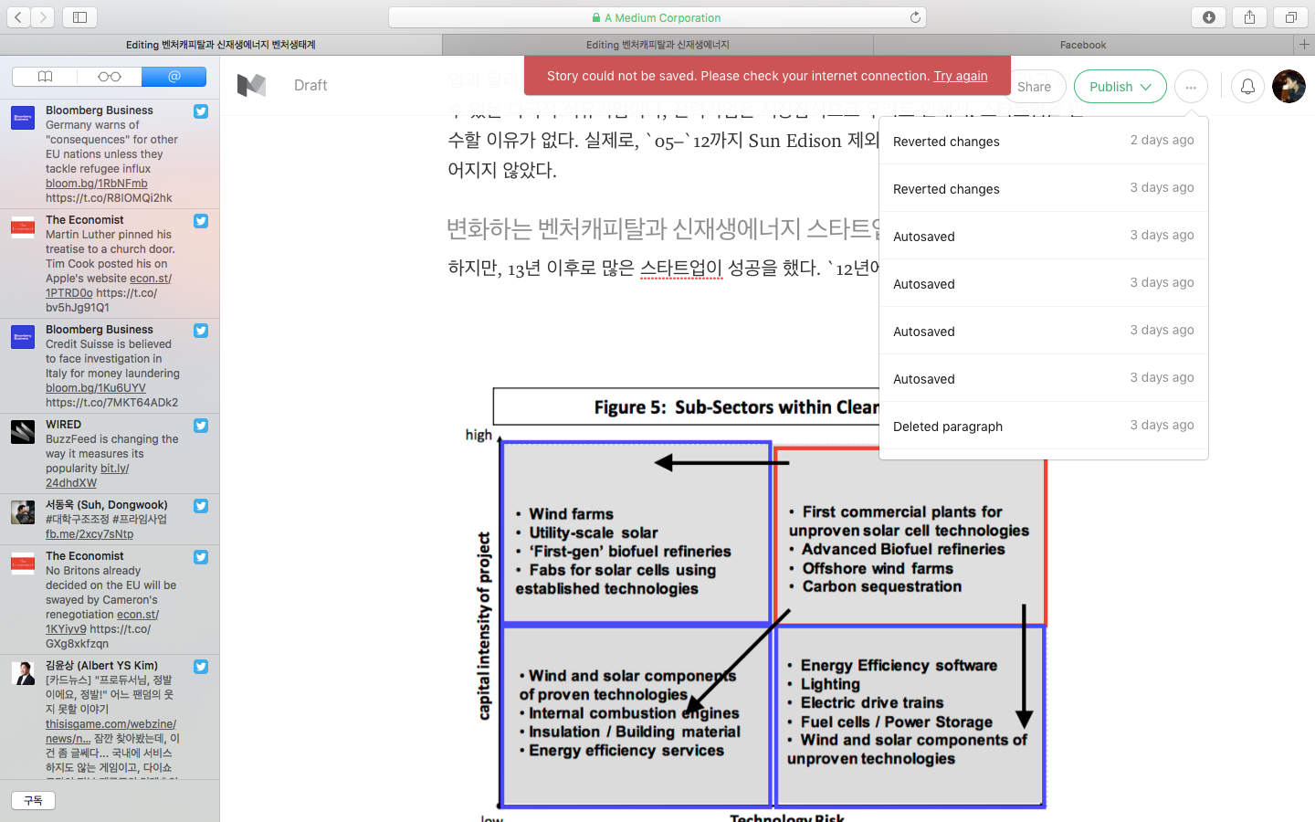Click the 구독 subscribe button
The height and width of the screenshot is (822, 1315).
(33, 800)
